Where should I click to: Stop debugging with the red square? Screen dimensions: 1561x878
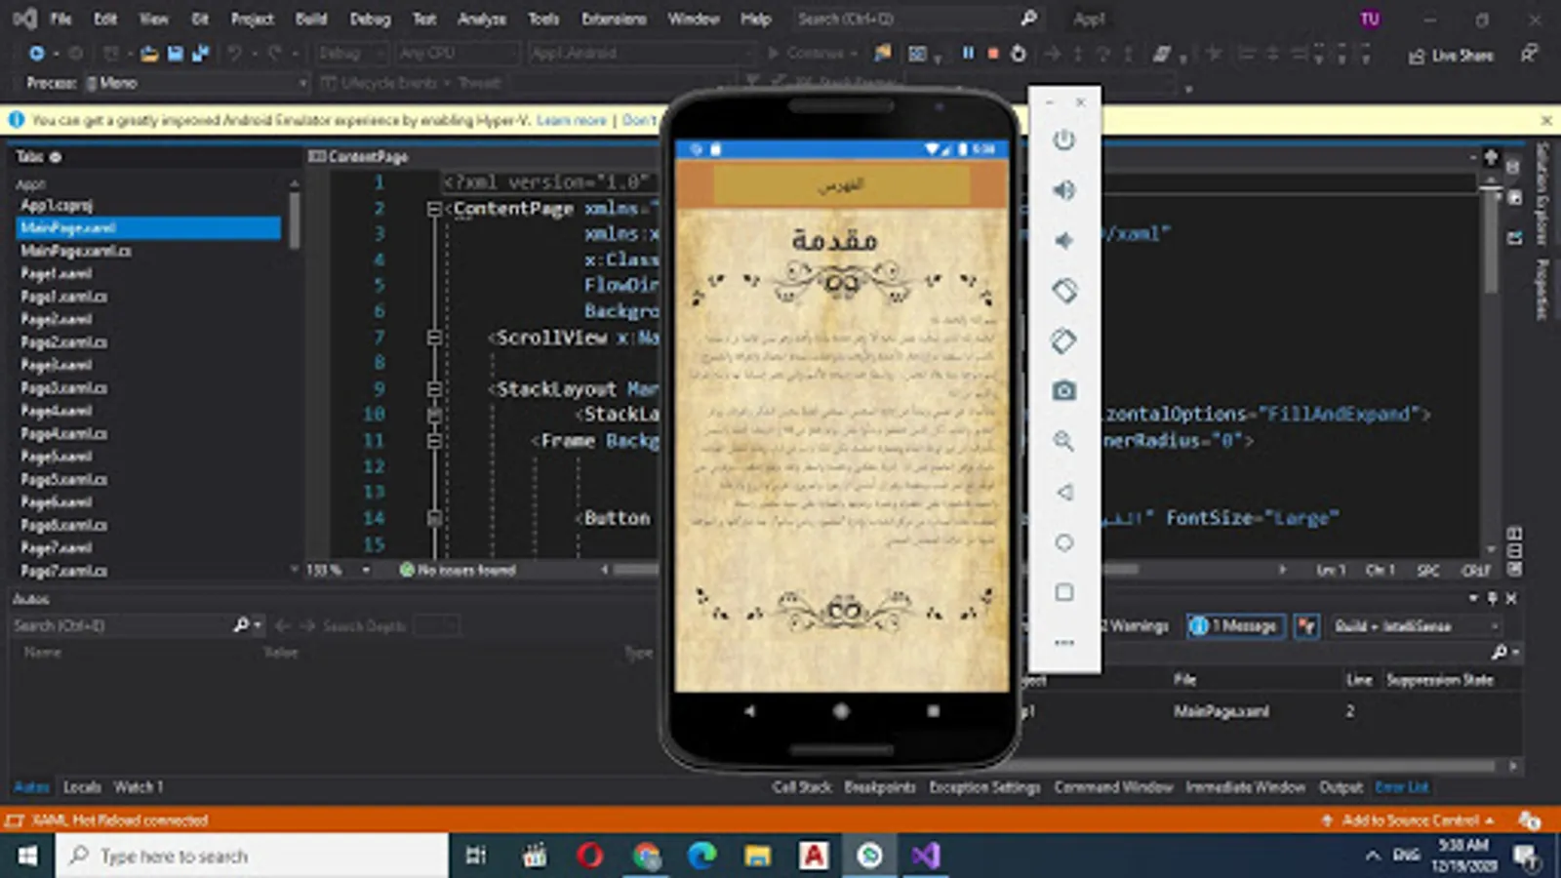point(993,54)
